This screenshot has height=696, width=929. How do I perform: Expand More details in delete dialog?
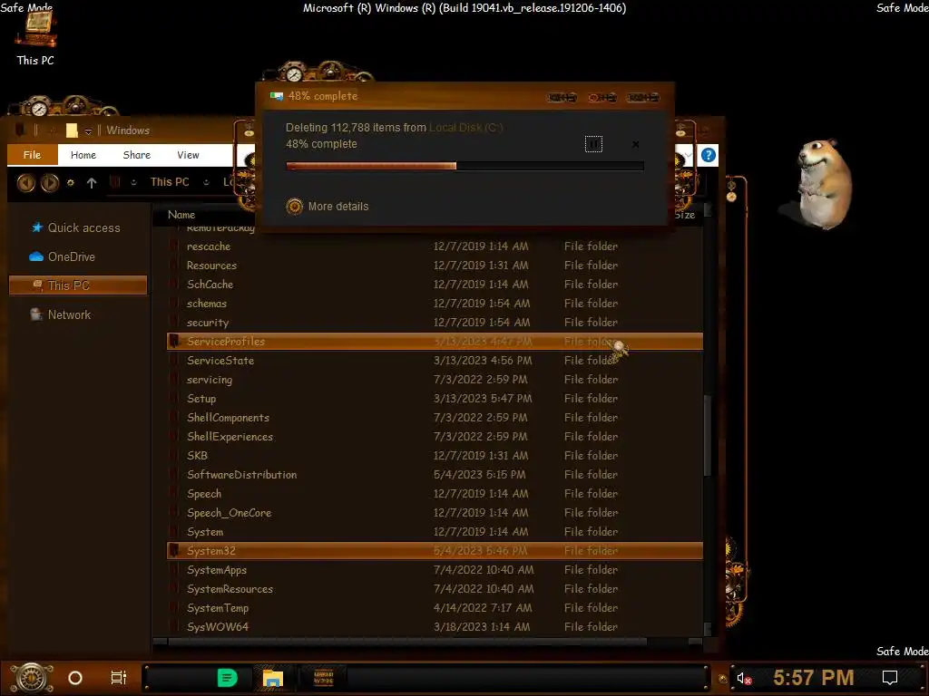point(327,206)
